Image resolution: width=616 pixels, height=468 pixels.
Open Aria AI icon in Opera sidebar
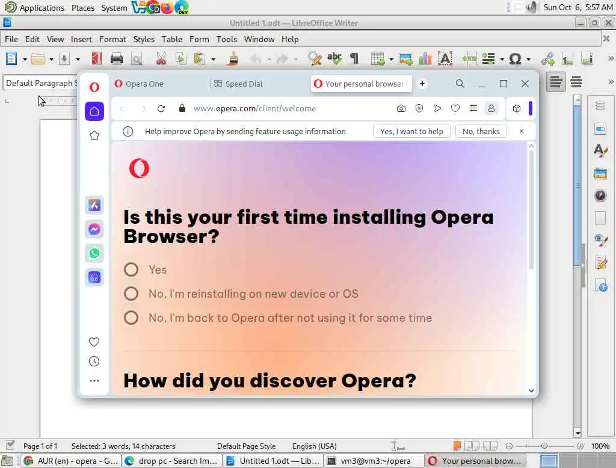point(94,205)
